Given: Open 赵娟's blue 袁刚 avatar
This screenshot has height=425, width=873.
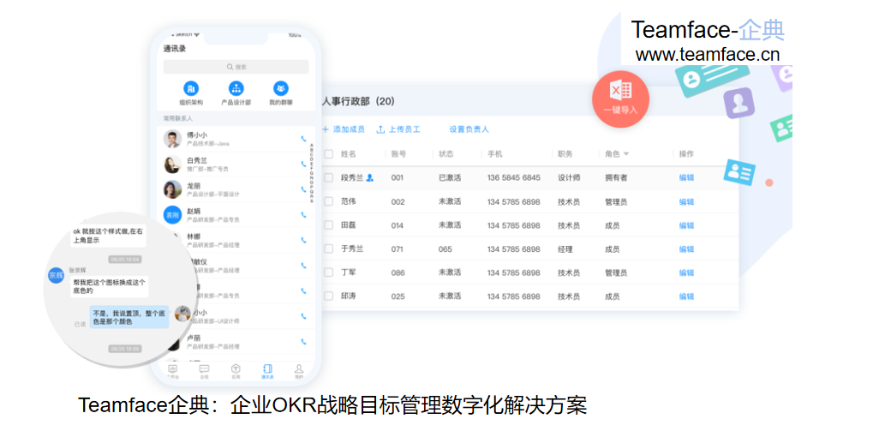Looking at the screenshot, I should tap(172, 214).
